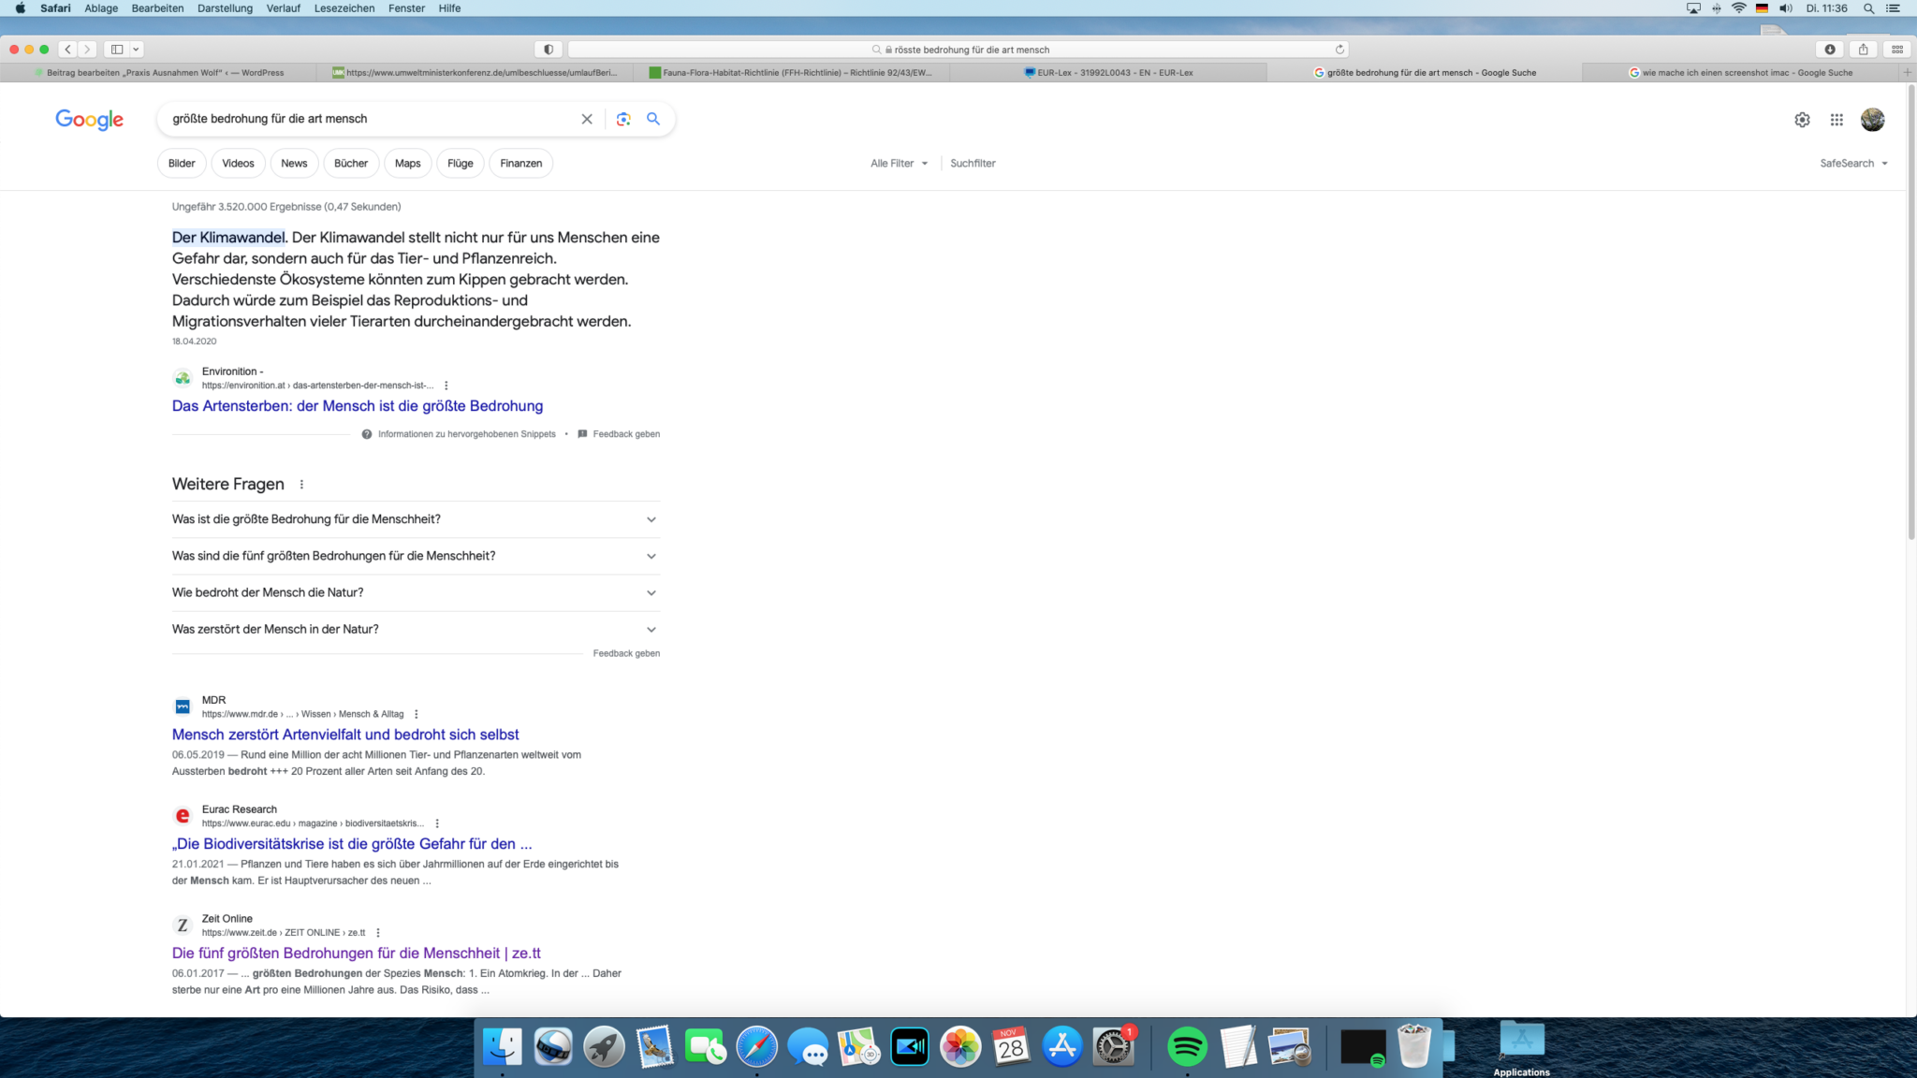Filter results by Bücher
Viewport: 1917px width, 1078px height.
351,163
